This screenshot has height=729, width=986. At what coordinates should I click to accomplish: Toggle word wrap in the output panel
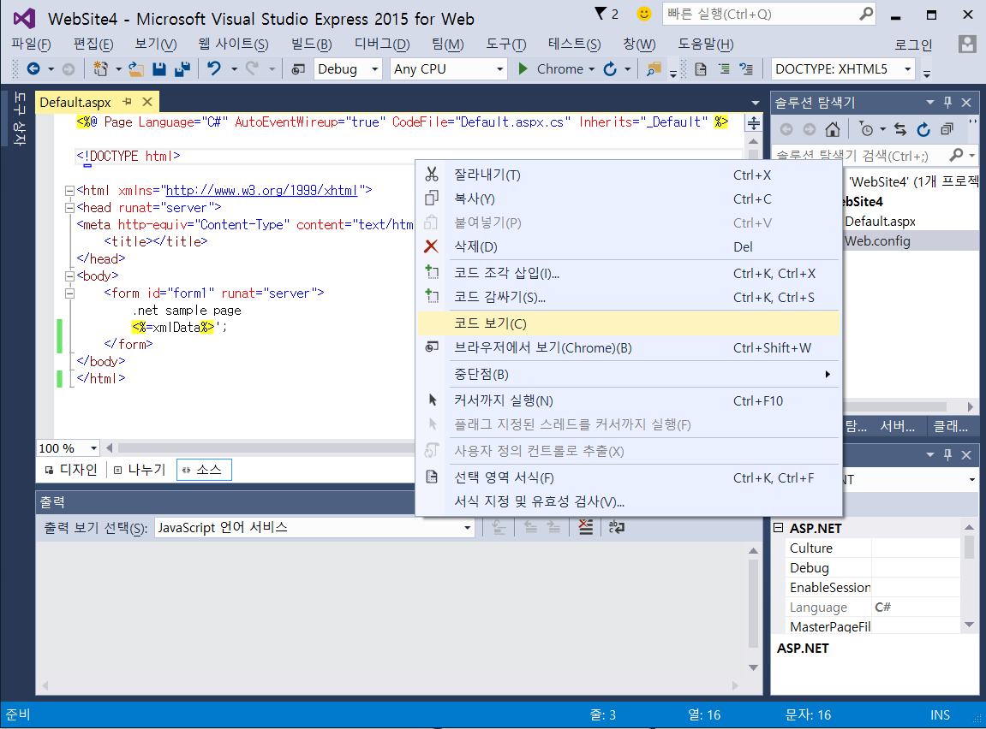pos(617,528)
